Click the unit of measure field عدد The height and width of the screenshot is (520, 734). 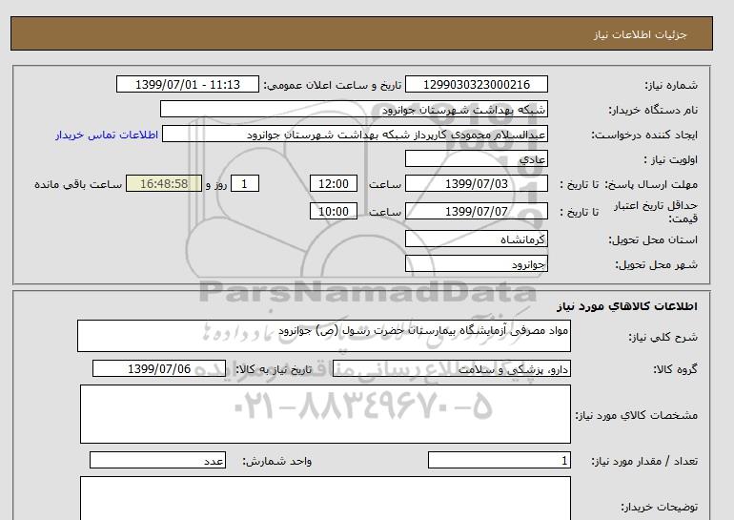coord(157,461)
